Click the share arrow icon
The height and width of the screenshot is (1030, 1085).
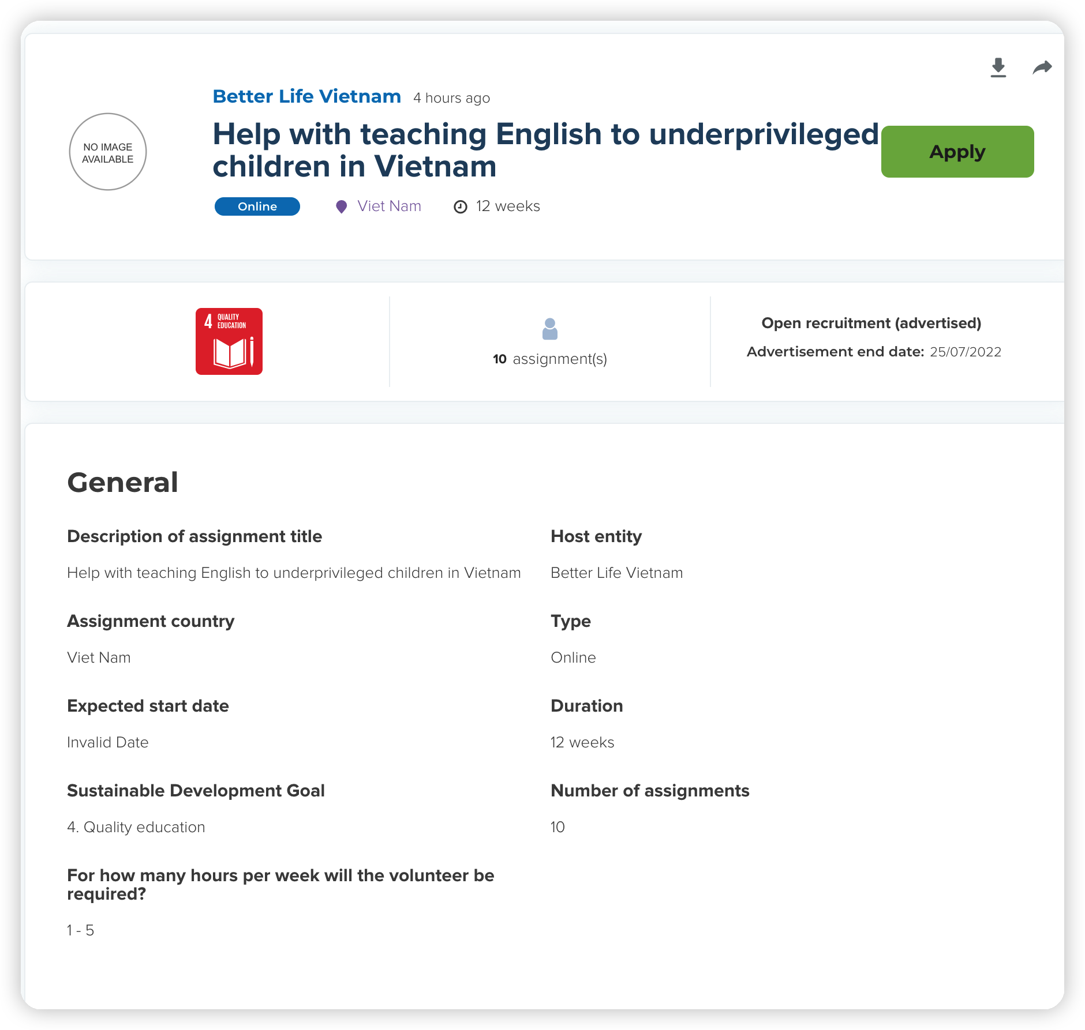point(1042,67)
